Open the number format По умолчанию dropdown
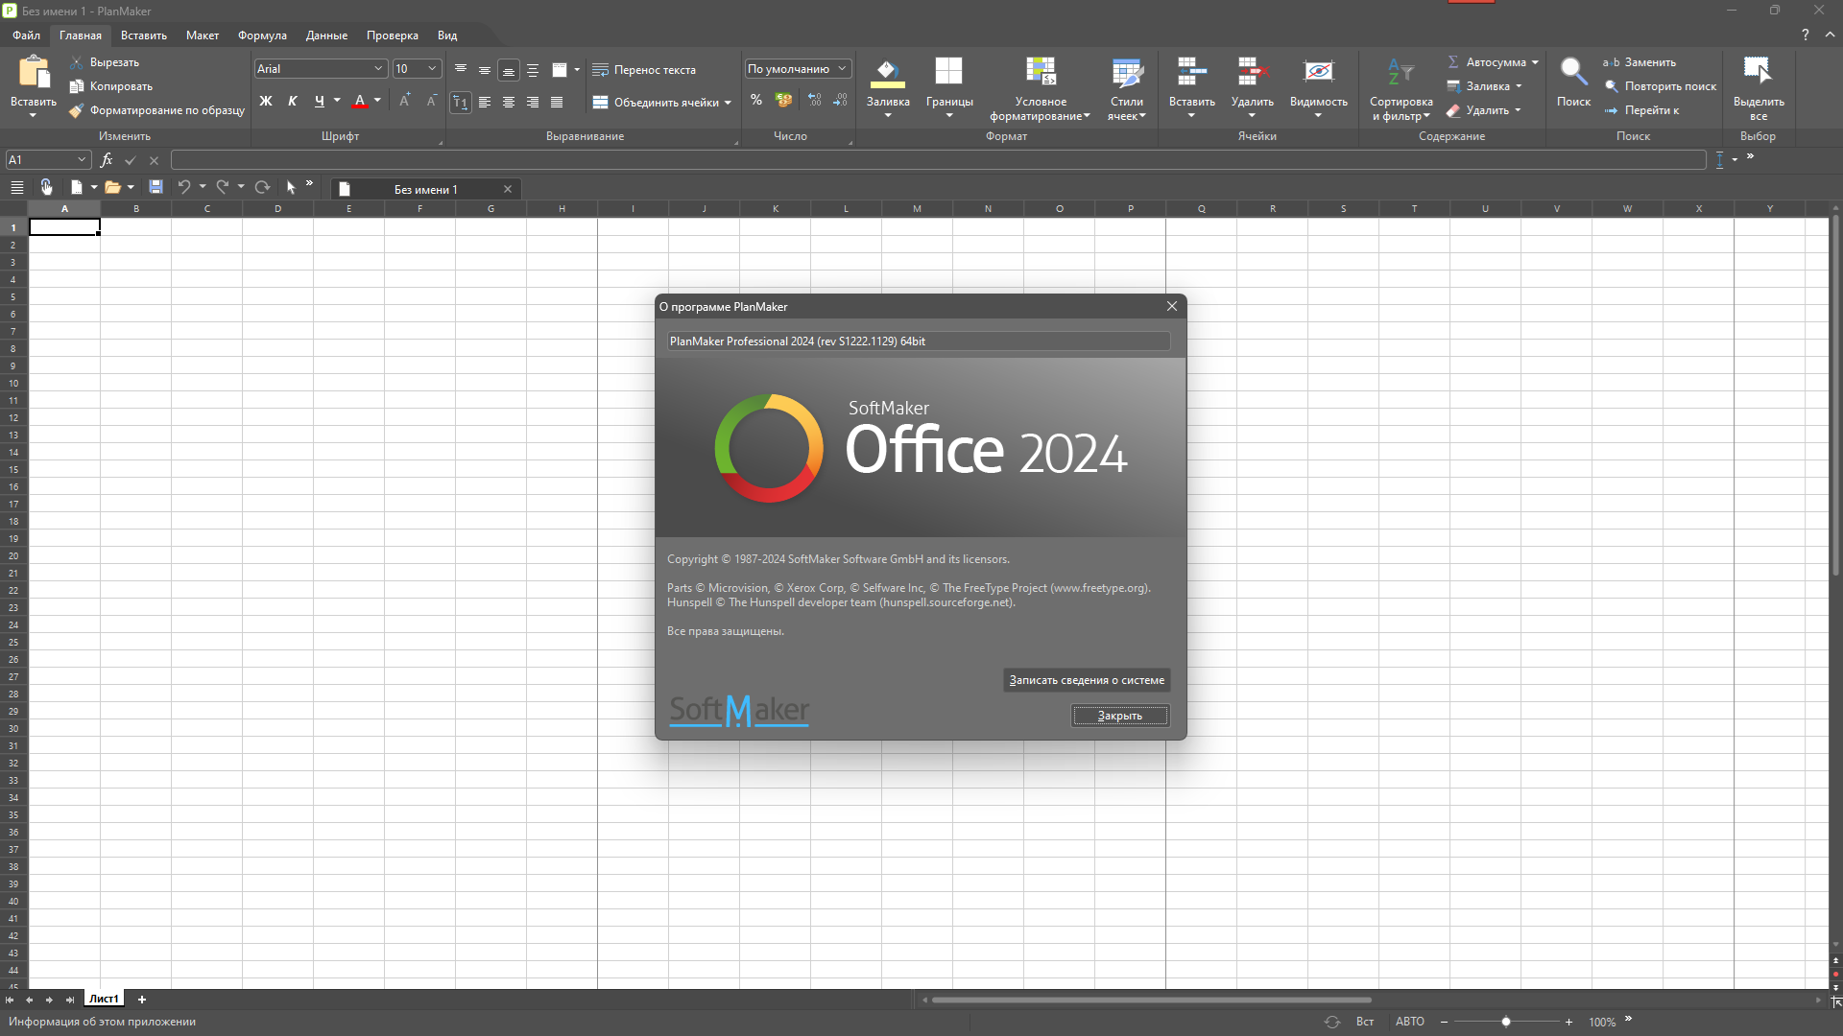Image resolution: width=1843 pixels, height=1036 pixels. click(x=842, y=69)
